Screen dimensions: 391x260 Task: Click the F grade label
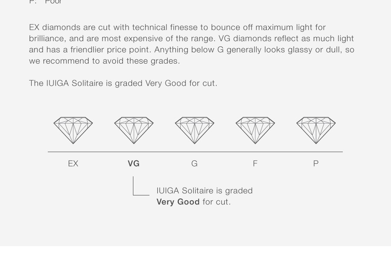pyautogui.click(x=255, y=163)
